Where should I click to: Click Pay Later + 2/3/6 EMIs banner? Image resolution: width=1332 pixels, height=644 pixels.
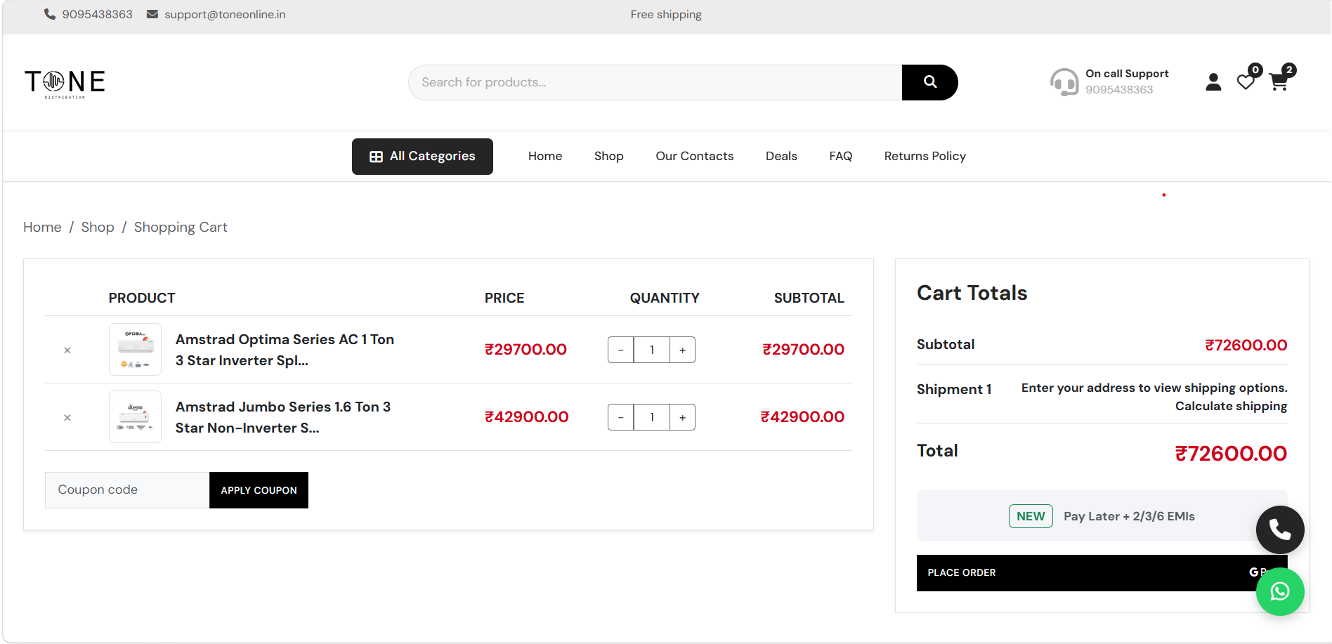click(x=1102, y=516)
